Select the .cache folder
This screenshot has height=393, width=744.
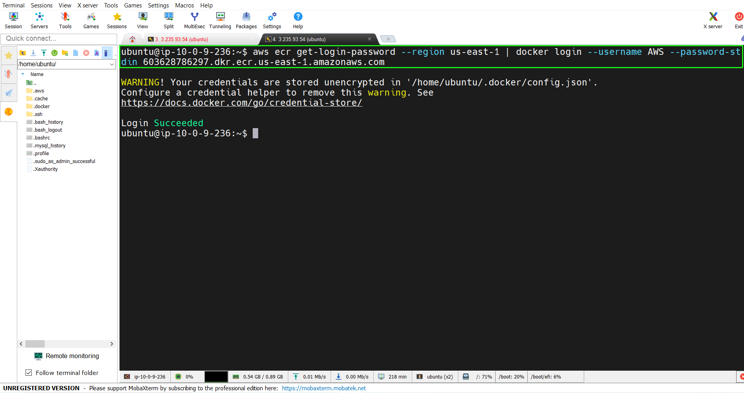coord(37,98)
